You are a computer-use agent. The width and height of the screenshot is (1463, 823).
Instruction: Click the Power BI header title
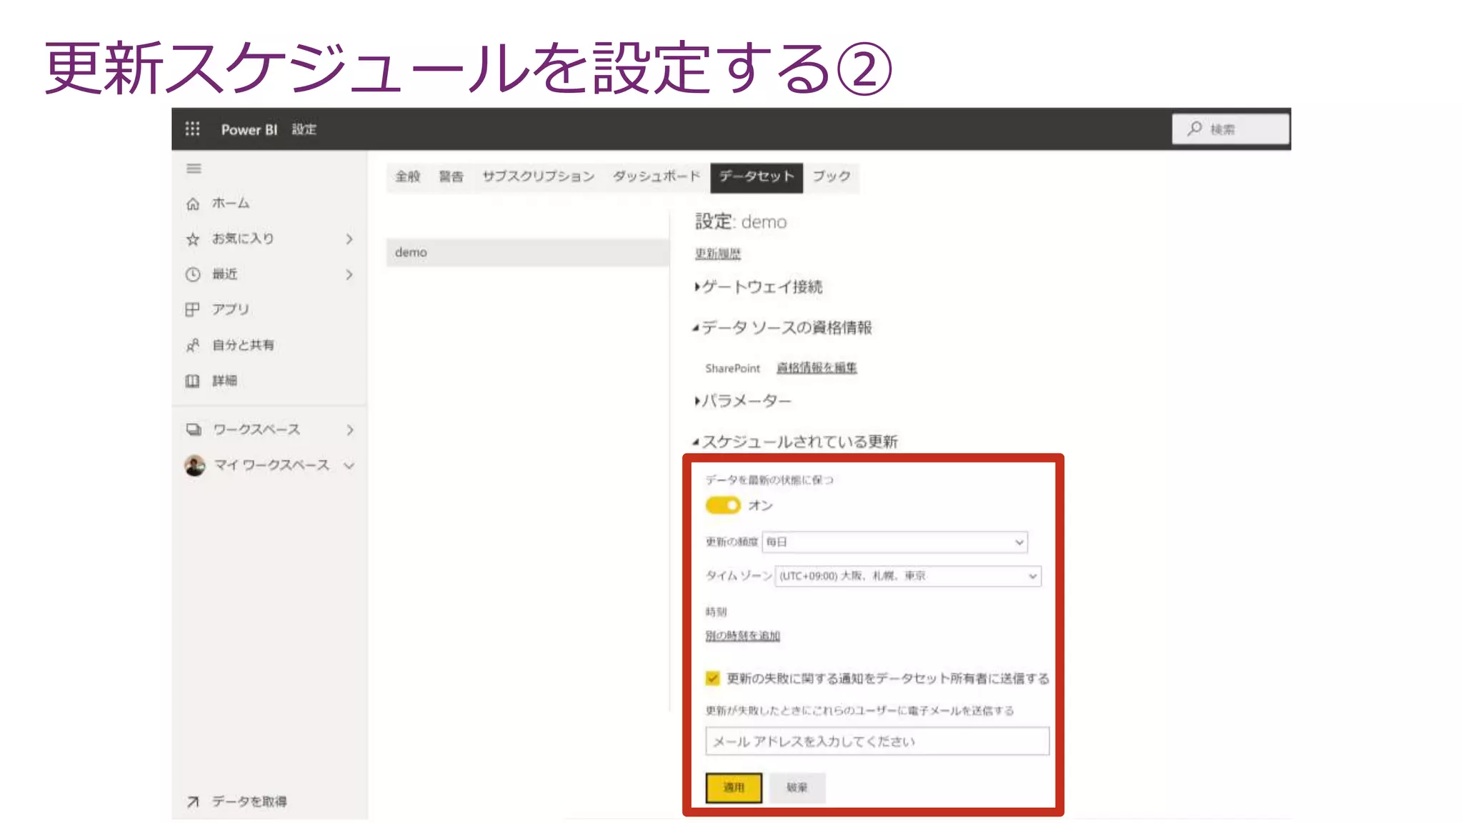click(249, 129)
